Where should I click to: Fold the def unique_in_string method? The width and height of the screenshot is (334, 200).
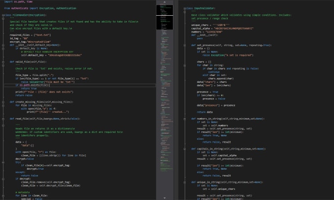tap(185, 182)
